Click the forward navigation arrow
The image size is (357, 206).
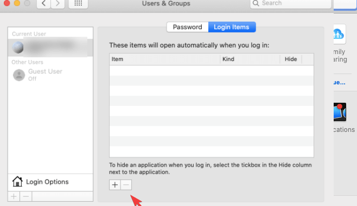coord(58,3)
